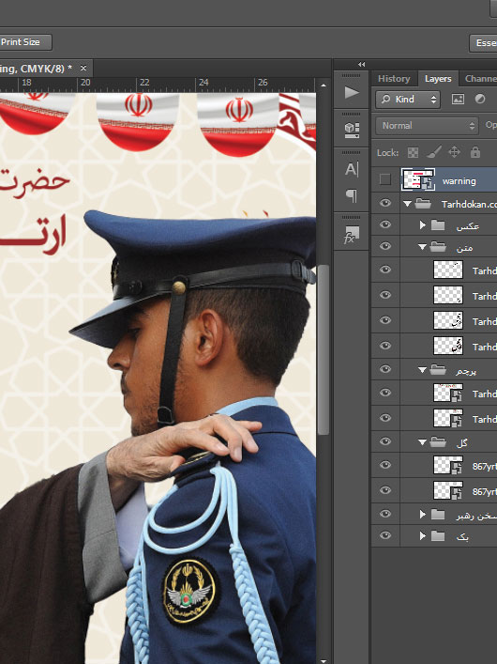Enable lock transparent pixels icon

click(413, 152)
